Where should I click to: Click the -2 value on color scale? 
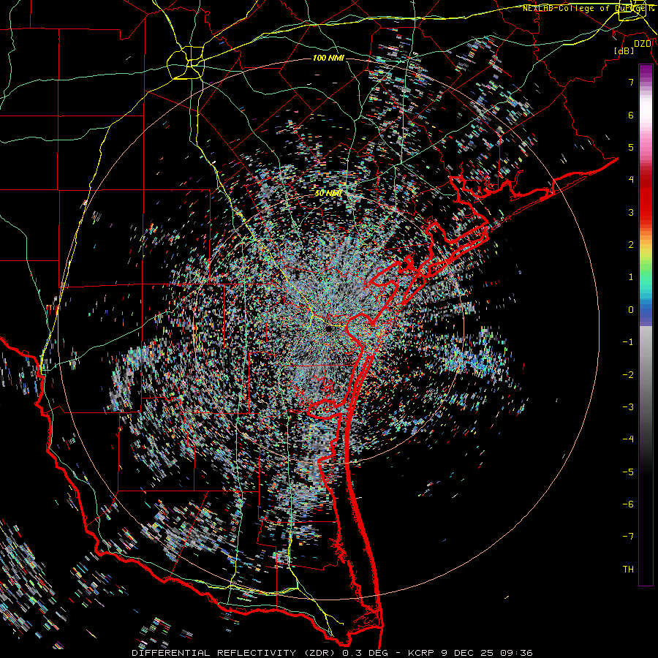628,374
